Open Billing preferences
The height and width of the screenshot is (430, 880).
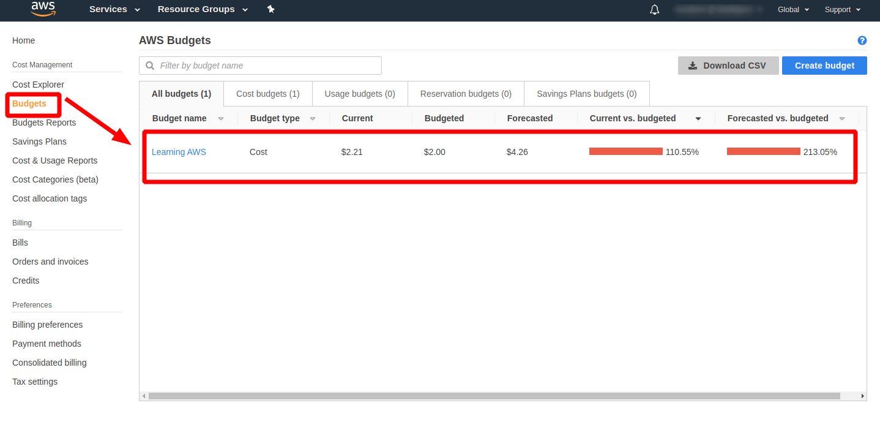point(47,325)
